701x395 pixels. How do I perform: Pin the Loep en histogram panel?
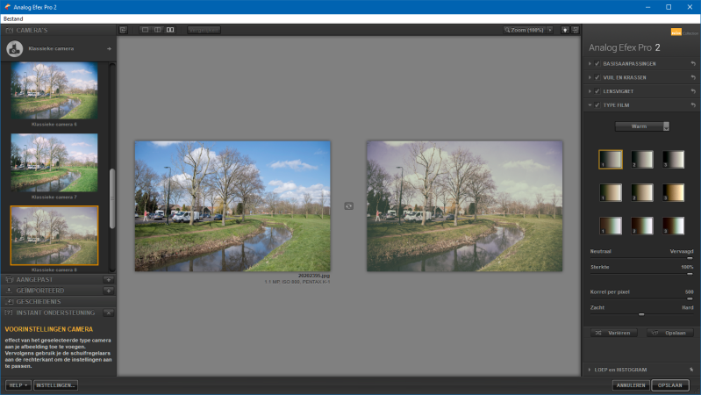(x=691, y=370)
